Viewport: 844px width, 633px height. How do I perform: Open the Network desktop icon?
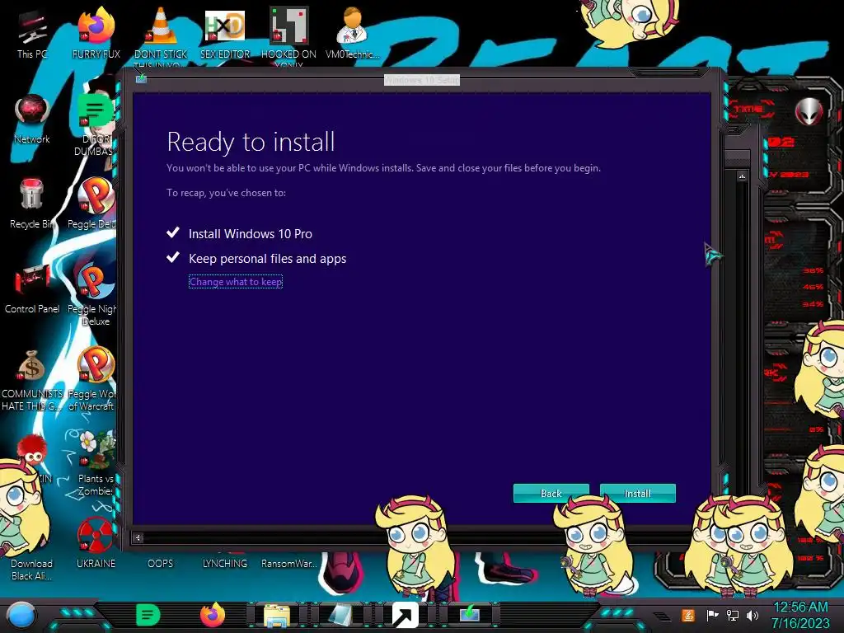click(x=32, y=119)
